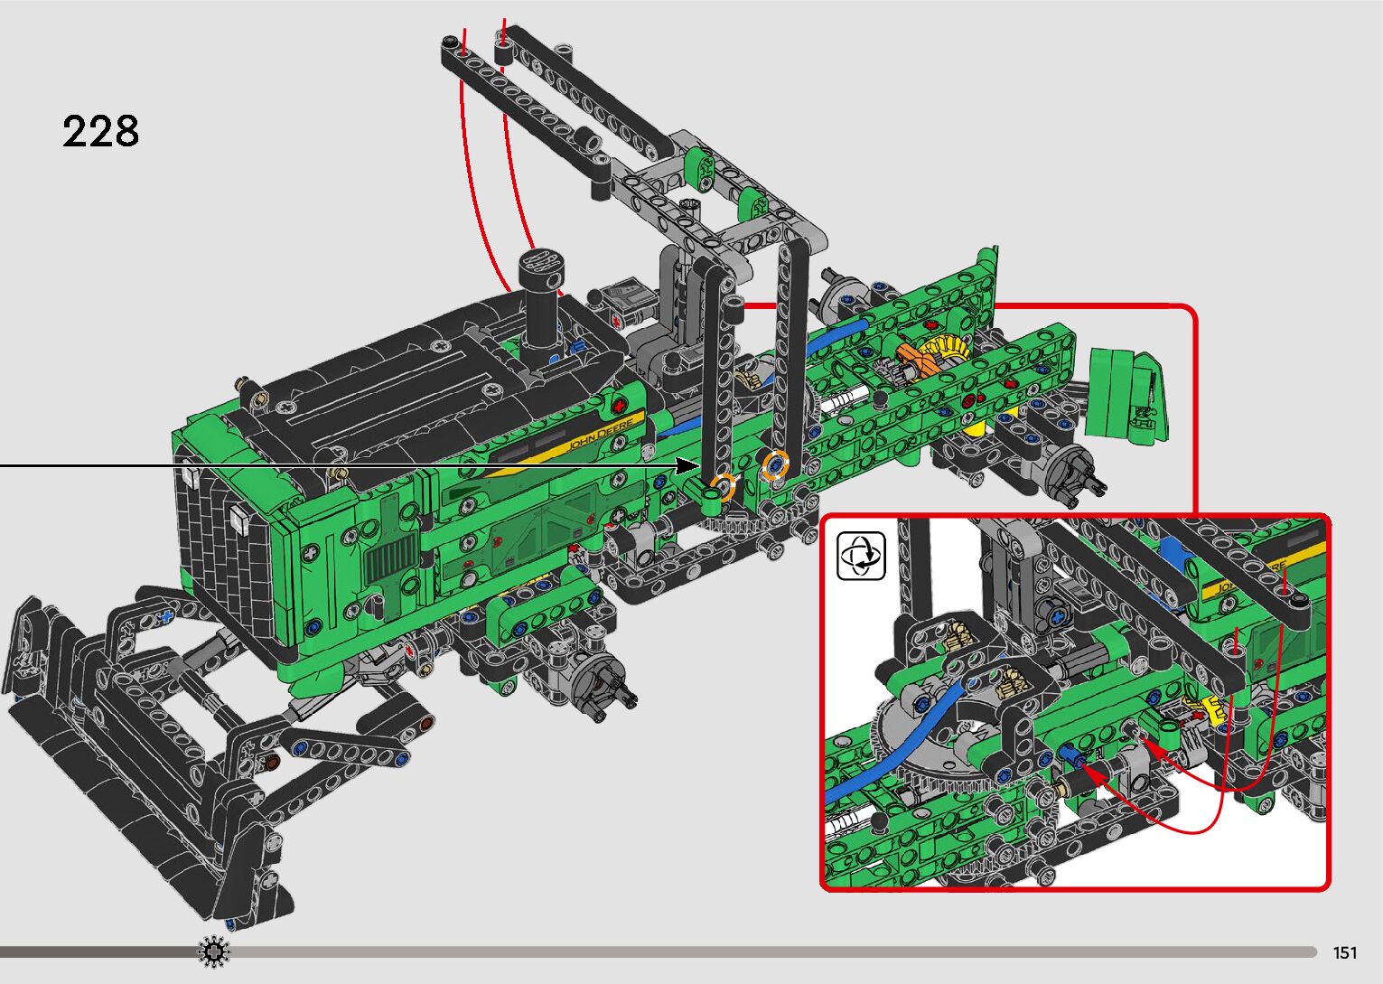
Task: Click the gear marker on the progress bar
Action: click(x=214, y=952)
